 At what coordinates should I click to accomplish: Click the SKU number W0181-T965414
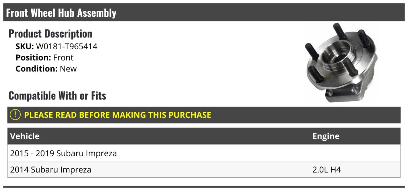point(67,47)
